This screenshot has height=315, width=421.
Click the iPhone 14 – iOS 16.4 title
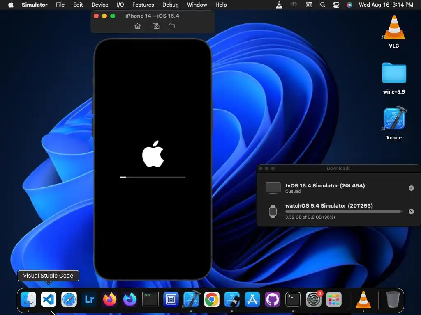(152, 16)
